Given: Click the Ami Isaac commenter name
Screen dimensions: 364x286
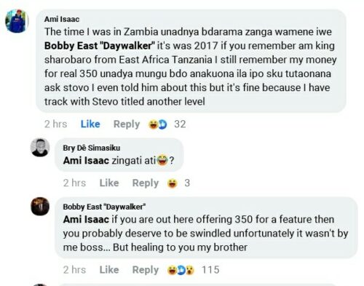Looking at the screenshot, I should click(x=62, y=19).
